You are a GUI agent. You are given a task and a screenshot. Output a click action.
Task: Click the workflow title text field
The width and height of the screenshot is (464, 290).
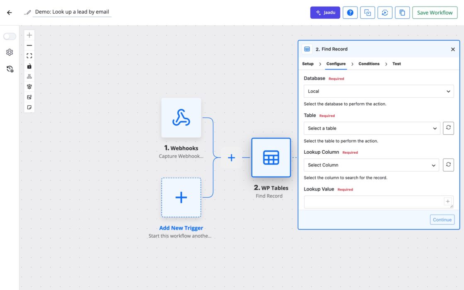(x=72, y=12)
